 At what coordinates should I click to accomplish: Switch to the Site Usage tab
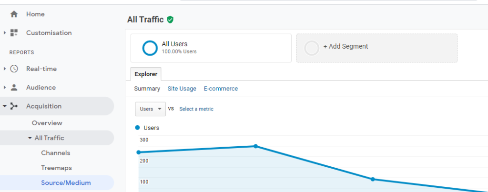pyautogui.click(x=182, y=89)
